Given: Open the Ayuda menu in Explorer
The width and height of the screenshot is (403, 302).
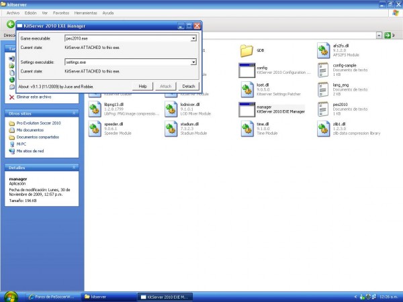Looking at the screenshot, I should (x=108, y=13).
